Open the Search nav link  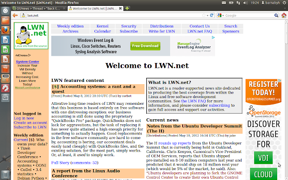click(x=231, y=26)
